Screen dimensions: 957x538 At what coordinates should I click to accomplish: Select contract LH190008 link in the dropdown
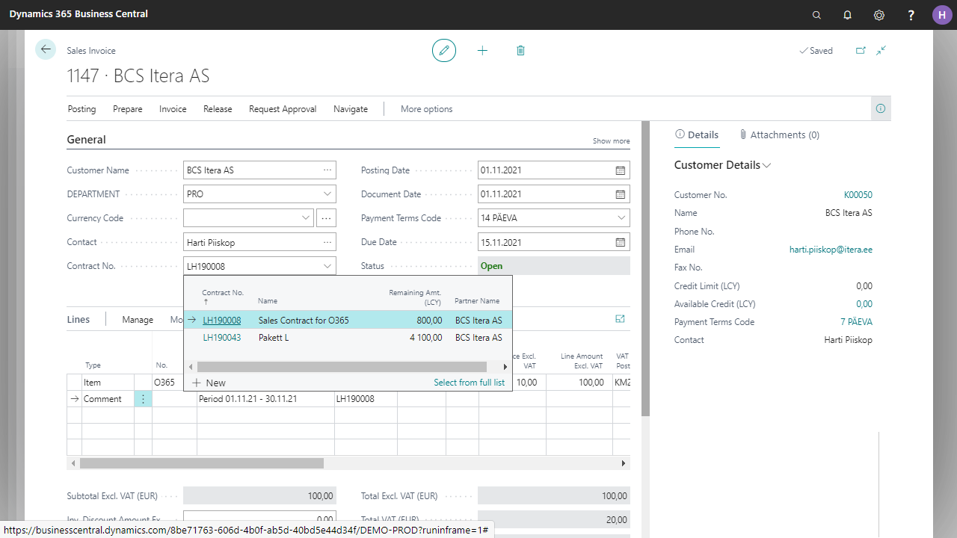(222, 321)
